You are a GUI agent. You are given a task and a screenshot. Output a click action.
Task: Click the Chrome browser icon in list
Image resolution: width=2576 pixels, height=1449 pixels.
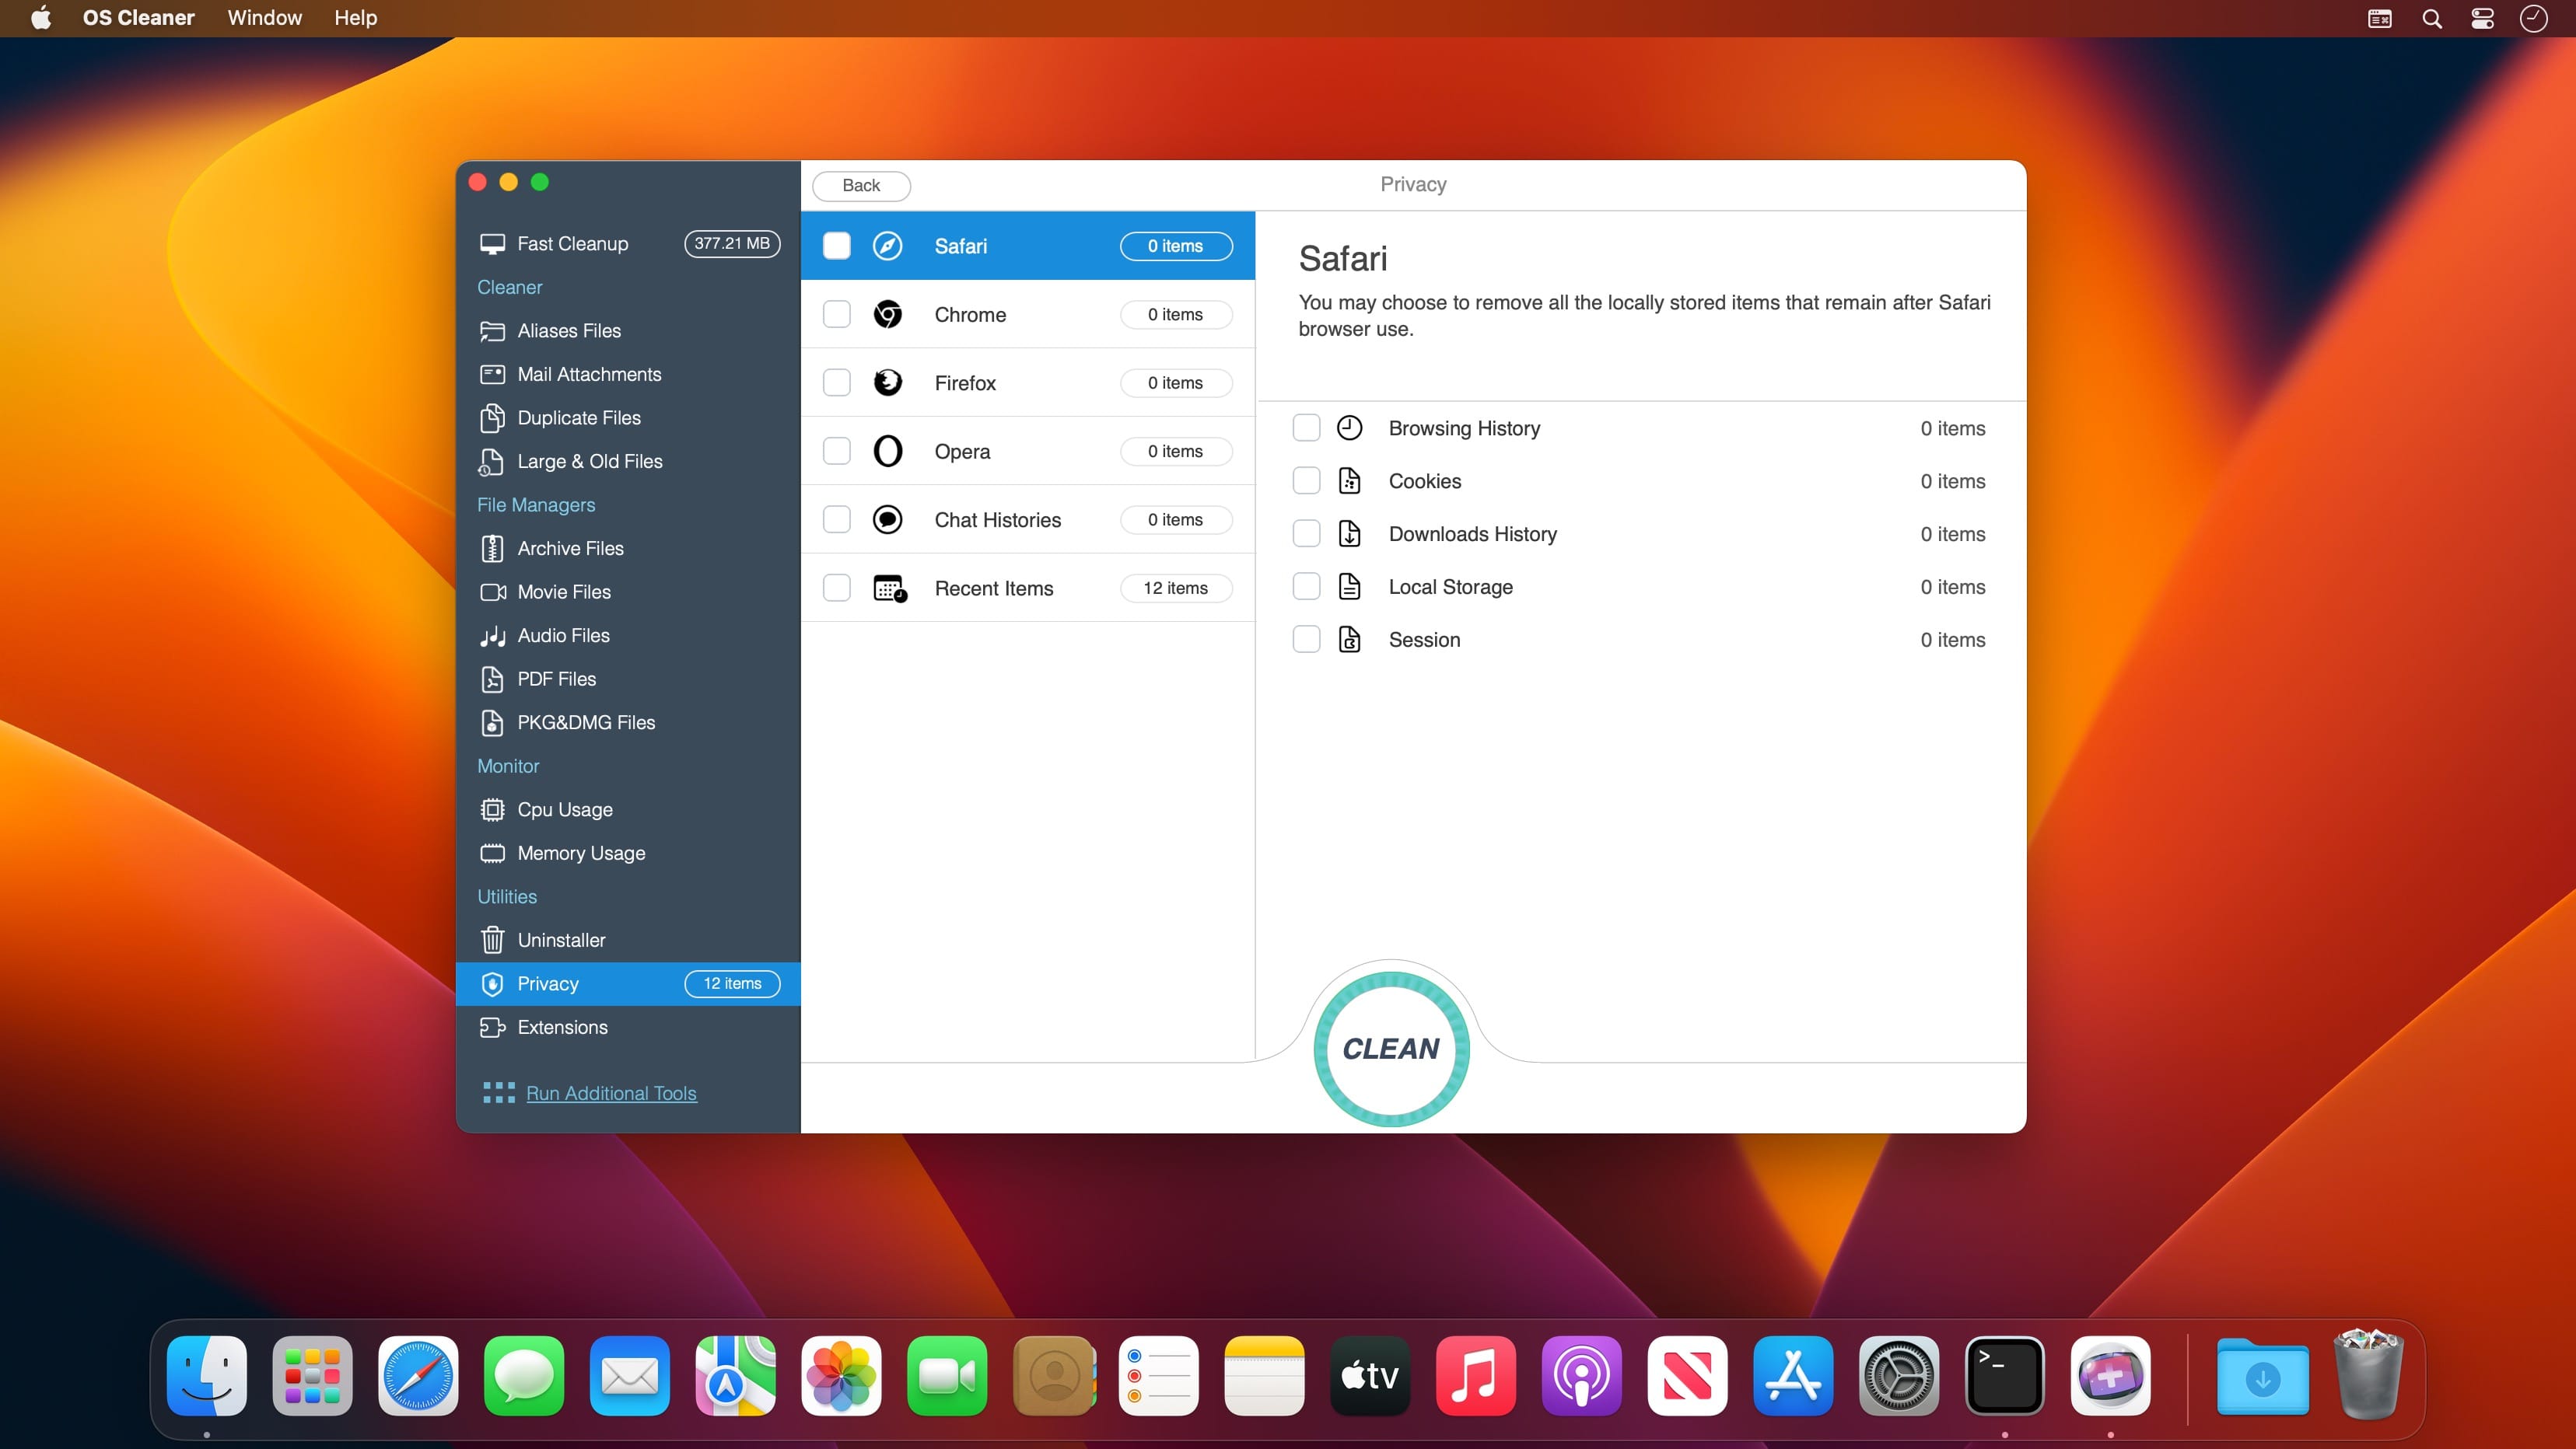tap(887, 315)
